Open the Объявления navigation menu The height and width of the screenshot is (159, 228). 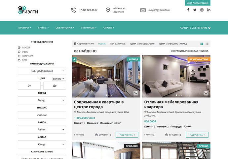(x=65, y=28)
